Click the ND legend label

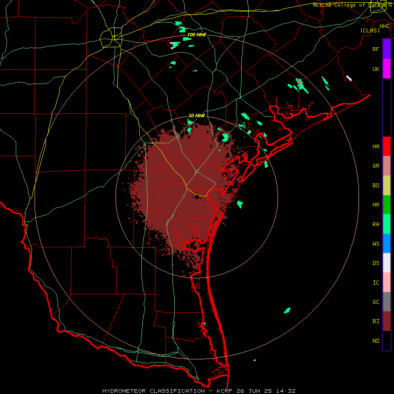[376, 341]
